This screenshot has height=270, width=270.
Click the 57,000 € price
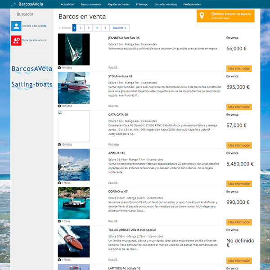point(236,126)
